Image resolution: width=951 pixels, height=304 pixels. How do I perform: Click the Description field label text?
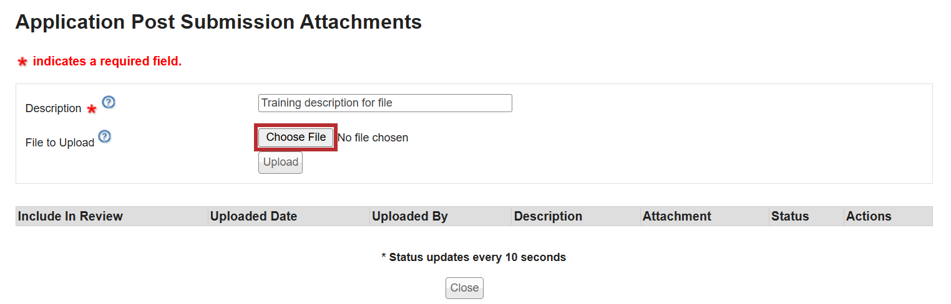point(53,108)
